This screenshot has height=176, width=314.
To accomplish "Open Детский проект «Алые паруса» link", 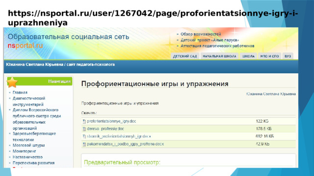I will pos(209,40).
